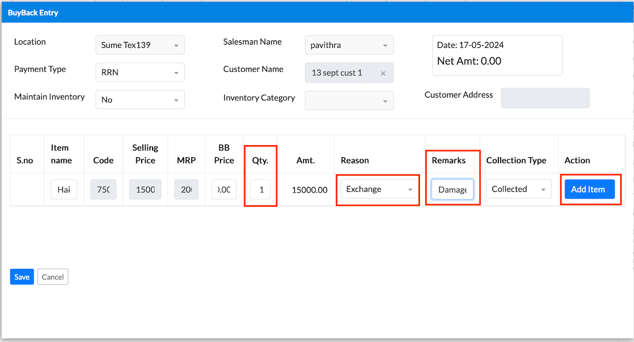Click the Code field in the row
Image resolution: width=634 pixels, height=342 pixels.
click(103, 190)
